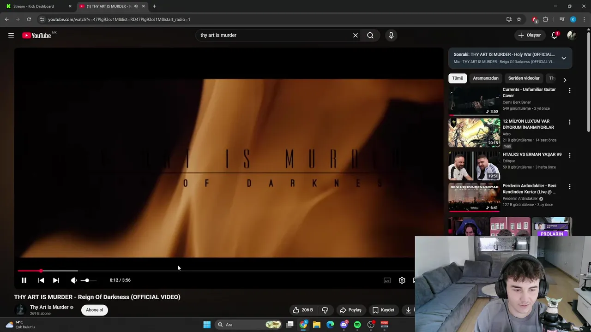This screenshot has height=332, width=591.
Task: Go to the YouTube home logo
Action: 36,36
